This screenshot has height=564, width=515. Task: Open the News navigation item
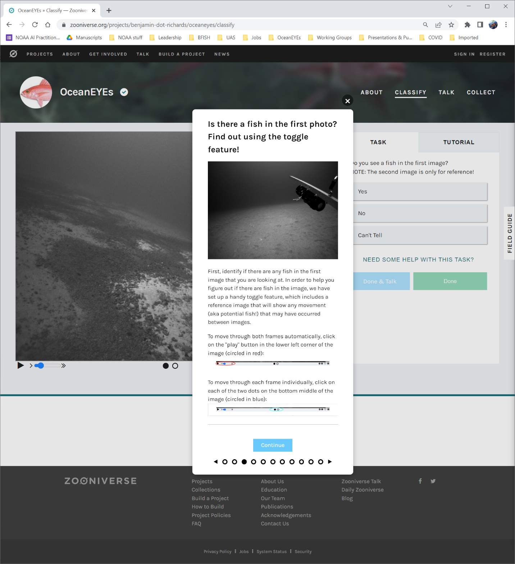click(x=222, y=54)
